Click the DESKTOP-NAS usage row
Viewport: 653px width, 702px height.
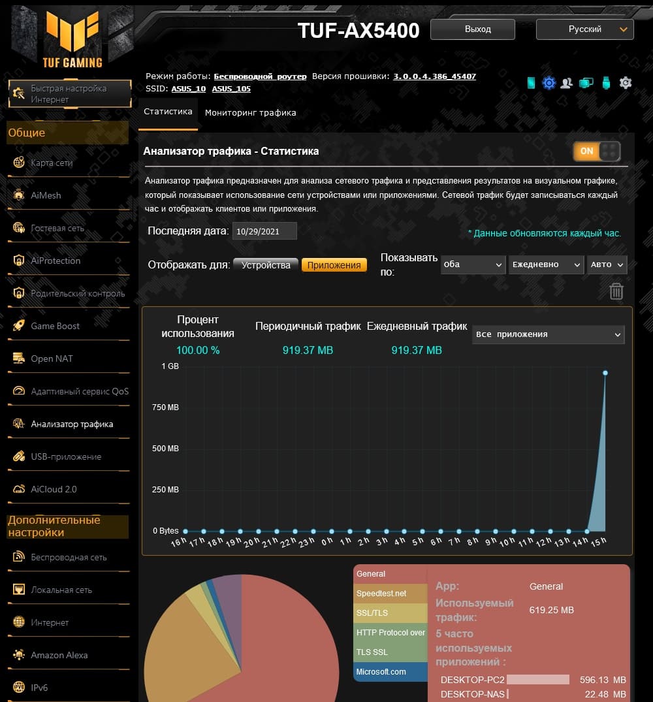pyautogui.click(x=533, y=694)
